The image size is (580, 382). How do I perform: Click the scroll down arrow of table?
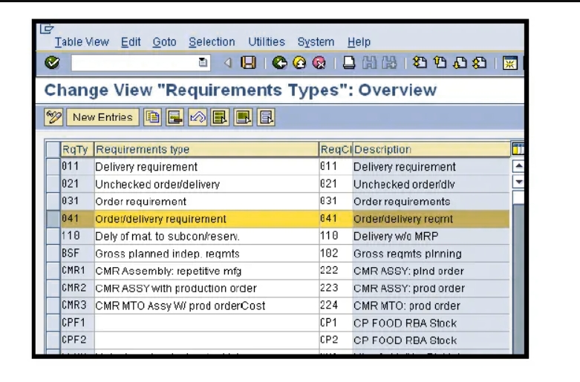click(x=518, y=182)
